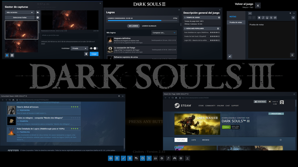Click list icon in Guías más populares header
The width and height of the screenshot is (298, 167).
218,28
